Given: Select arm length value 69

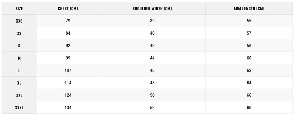Looking at the screenshot, I should [249, 107].
